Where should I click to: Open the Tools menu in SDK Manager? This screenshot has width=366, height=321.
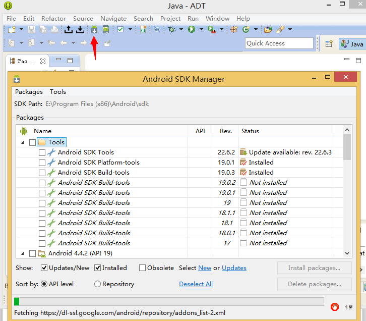point(58,92)
